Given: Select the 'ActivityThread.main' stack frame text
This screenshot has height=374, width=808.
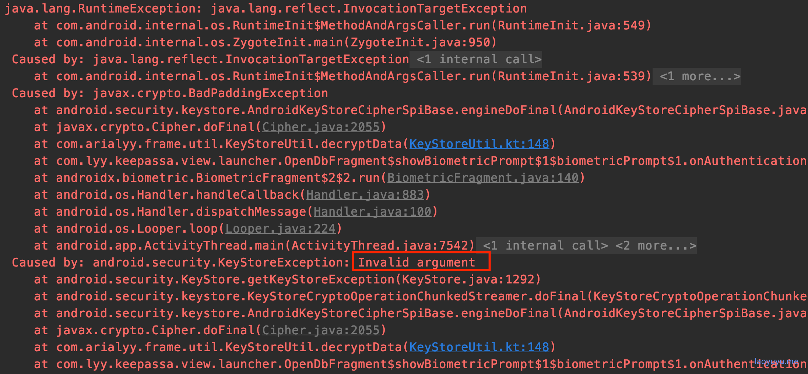Looking at the screenshot, I should click(254, 246).
